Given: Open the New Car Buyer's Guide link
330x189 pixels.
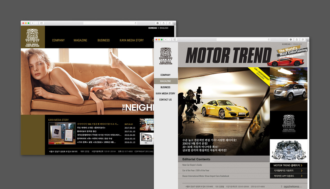Looking at the screenshot, I should point(192,165).
